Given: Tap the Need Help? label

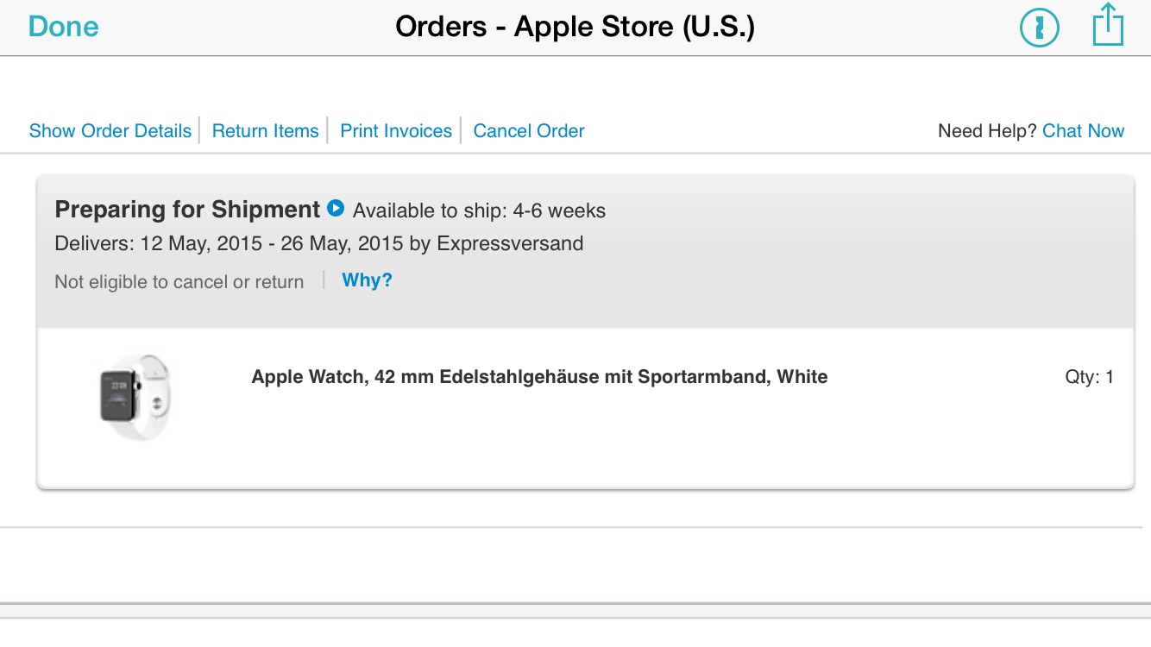Looking at the screenshot, I should (x=987, y=131).
